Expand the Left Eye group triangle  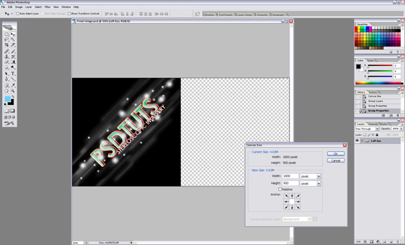click(362, 141)
